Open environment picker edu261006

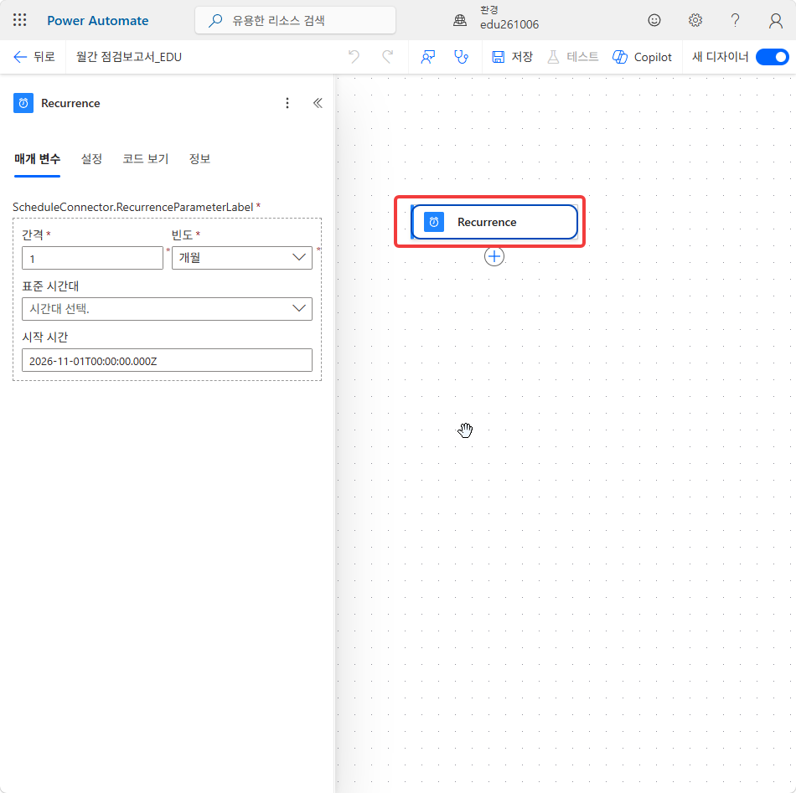point(496,18)
